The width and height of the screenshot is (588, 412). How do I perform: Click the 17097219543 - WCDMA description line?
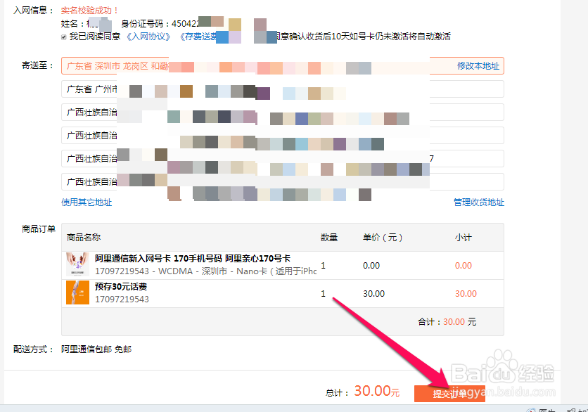tap(206, 271)
